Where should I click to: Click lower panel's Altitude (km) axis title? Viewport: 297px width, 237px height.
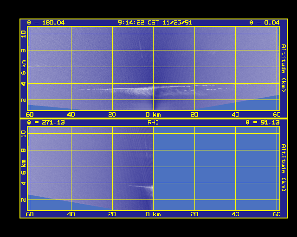284,168
